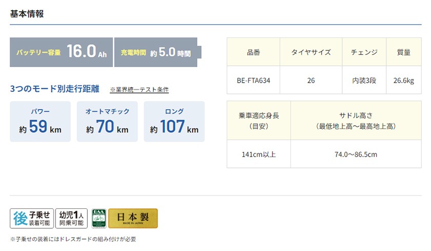Click the gold 日本製 Made in Japan badge
This screenshot has width=431, height=251.
coord(133,218)
